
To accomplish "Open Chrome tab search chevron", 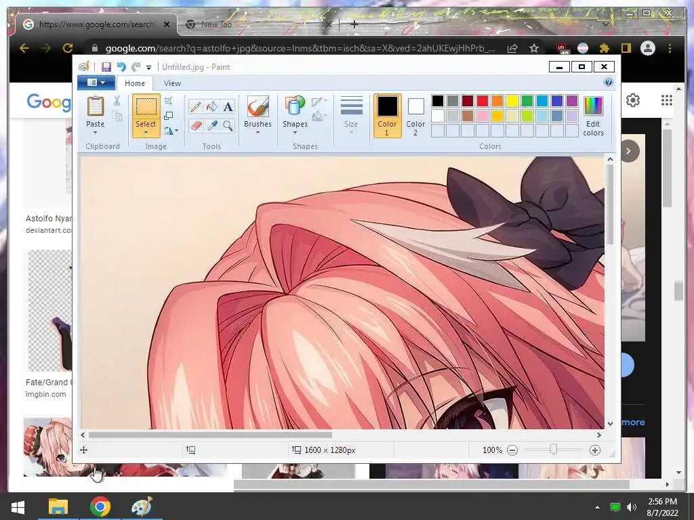I will [605, 24].
